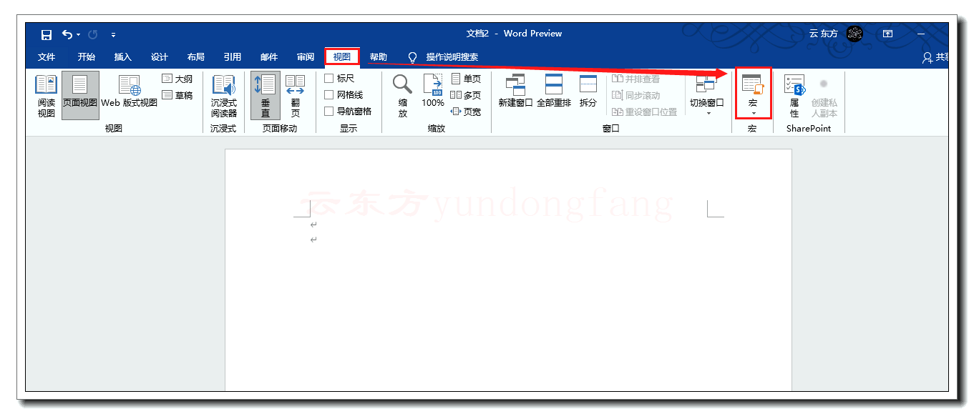Click 重设窗口位置 option
Viewport: 974px width, 414px height.
645,112
